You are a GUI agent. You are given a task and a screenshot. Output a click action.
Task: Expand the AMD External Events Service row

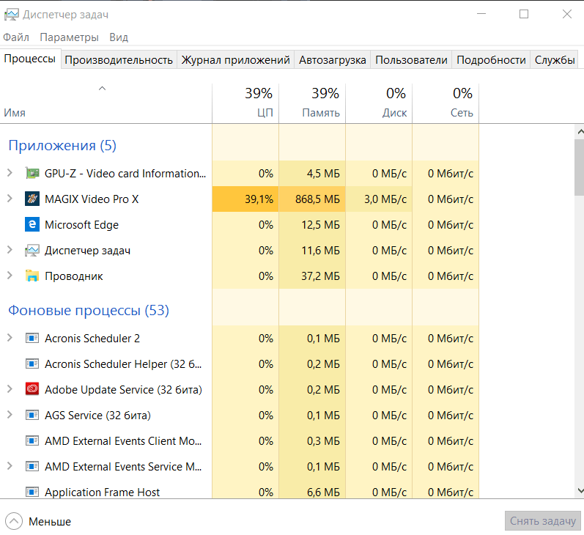pyautogui.click(x=10, y=466)
